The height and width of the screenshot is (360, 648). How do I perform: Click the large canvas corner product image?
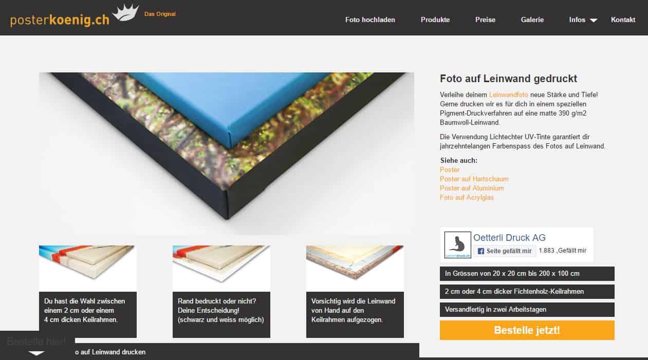[x=227, y=154]
